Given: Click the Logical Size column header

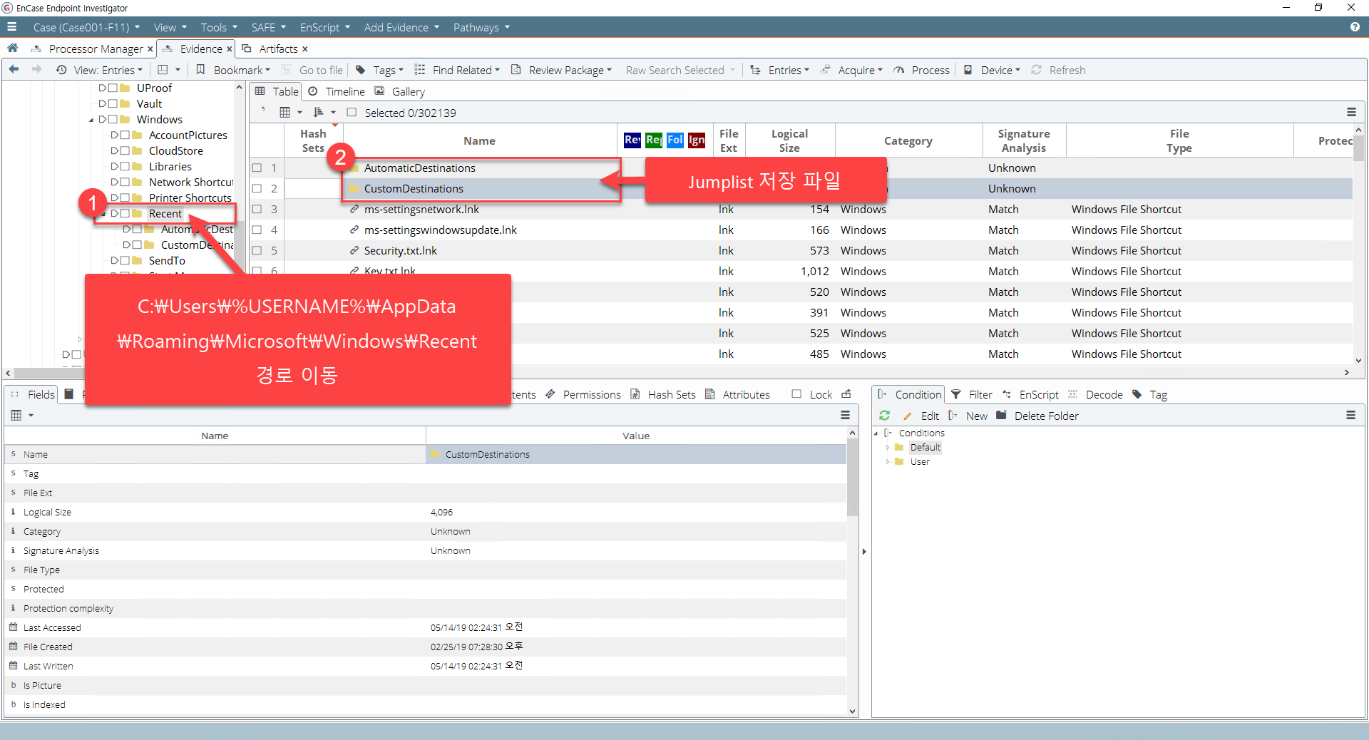Looking at the screenshot, I should tap(789, 140).
